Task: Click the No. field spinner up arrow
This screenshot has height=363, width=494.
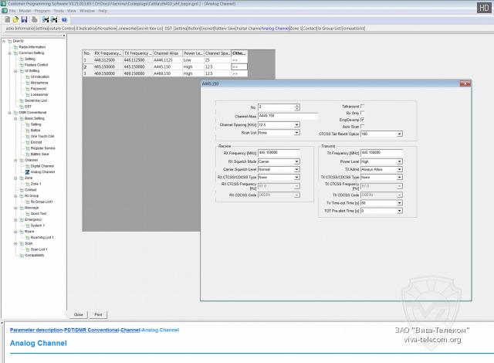Action: (x=297, y=106)
